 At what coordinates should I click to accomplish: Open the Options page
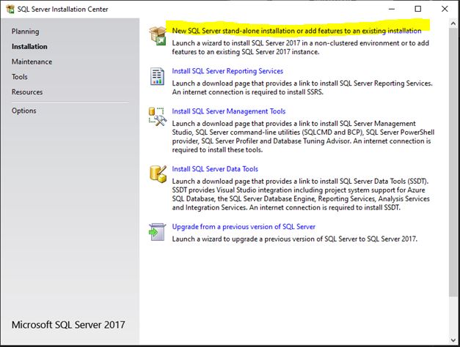[x=23, y=111]
